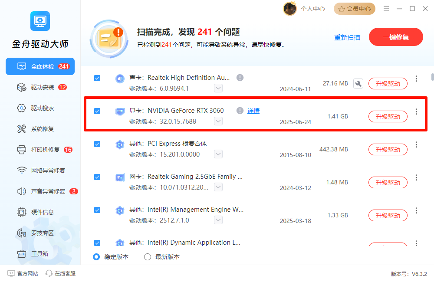Viewport: 434px width, 282px height.
Task: Click the network card icon for Realtek Gaming 2.5GbE
Action: (120, 177)
